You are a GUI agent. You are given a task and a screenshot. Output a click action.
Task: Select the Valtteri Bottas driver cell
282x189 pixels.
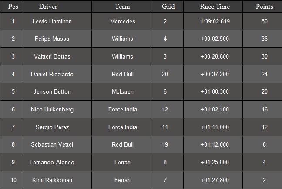point(52,57)
